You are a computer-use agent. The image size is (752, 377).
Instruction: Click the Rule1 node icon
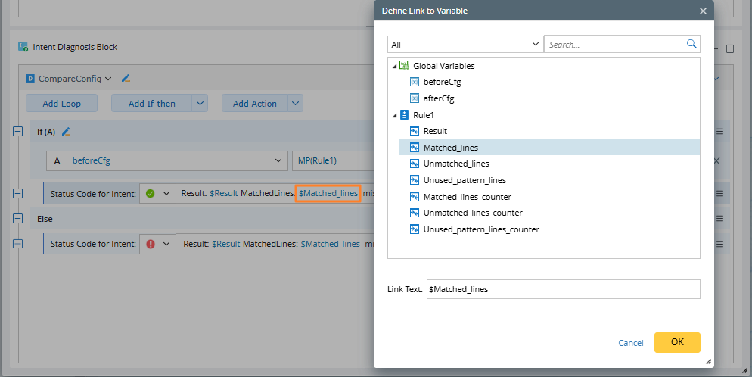pyautogui.click(x=404, y=115)
